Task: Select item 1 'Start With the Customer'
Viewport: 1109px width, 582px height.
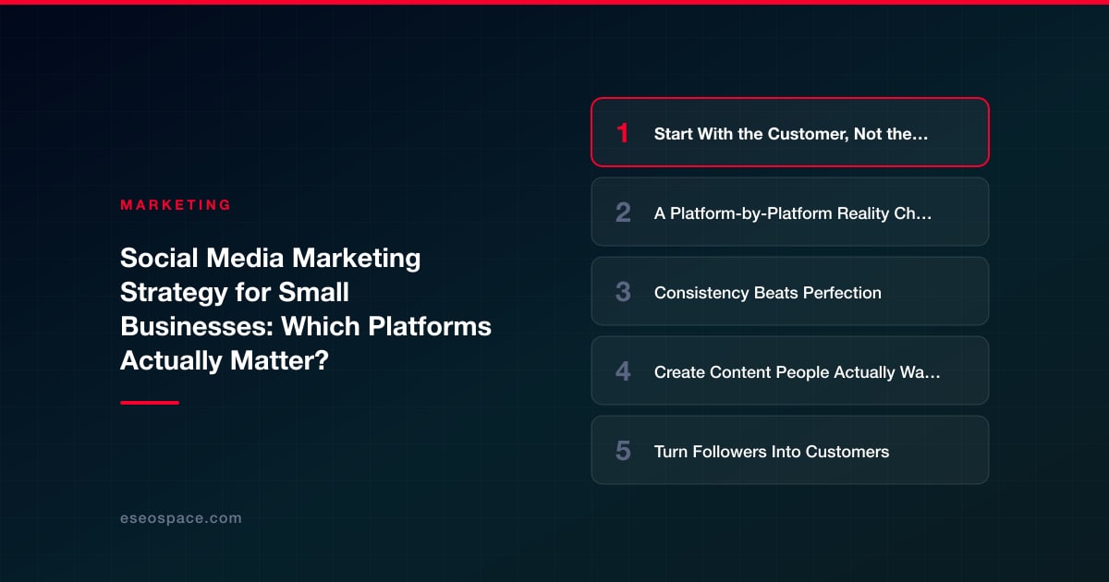Action: click(790, 132)
